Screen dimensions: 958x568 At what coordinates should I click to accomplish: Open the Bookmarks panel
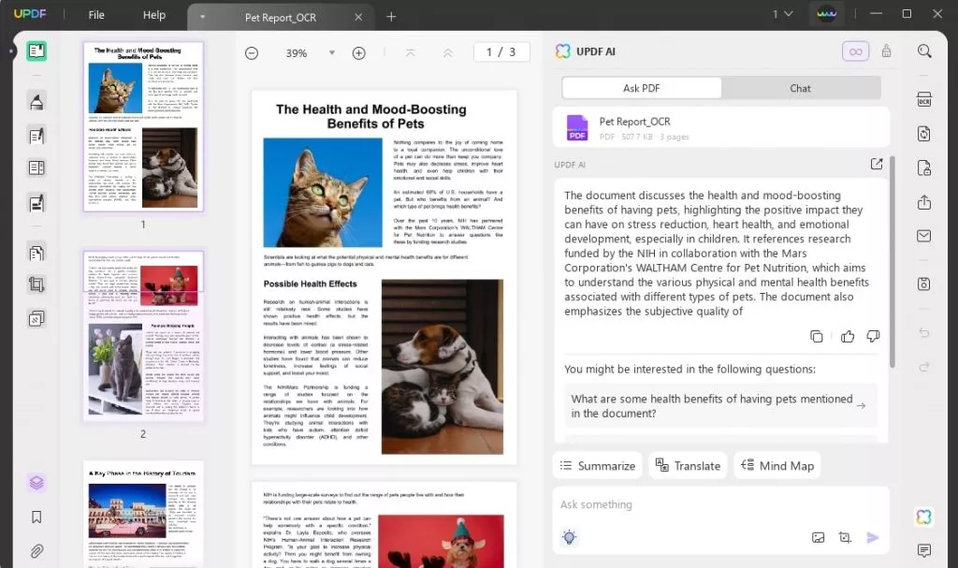[x=36, y=517]
